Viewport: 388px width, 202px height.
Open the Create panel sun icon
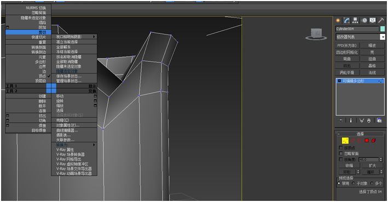point(338,21)
